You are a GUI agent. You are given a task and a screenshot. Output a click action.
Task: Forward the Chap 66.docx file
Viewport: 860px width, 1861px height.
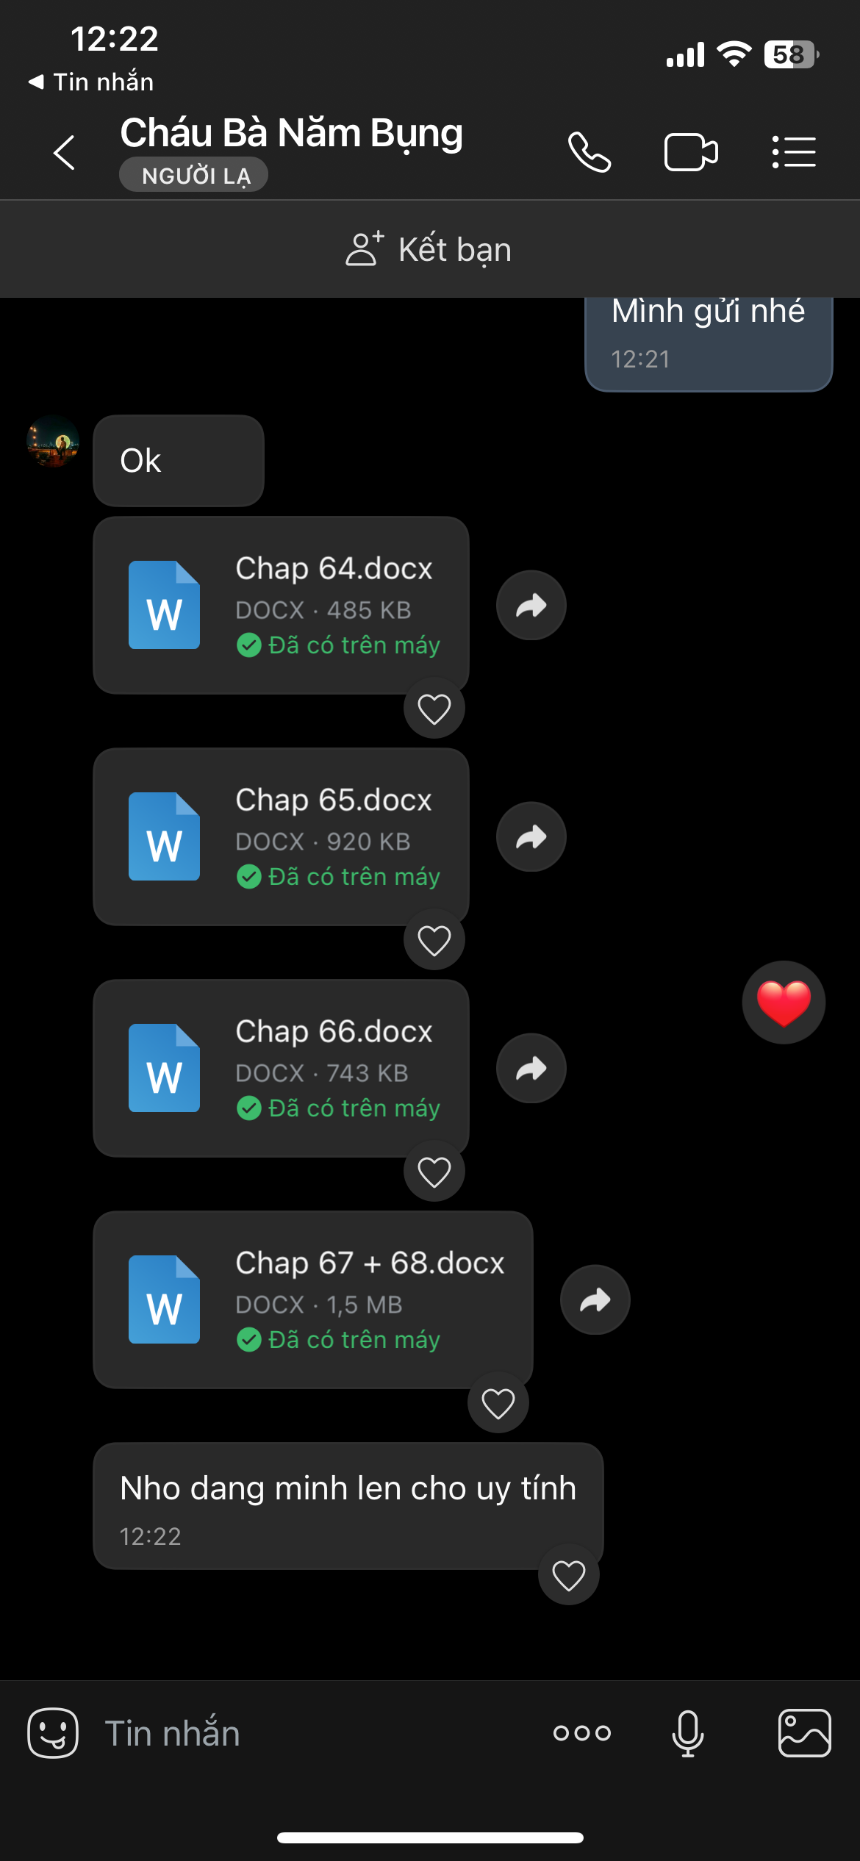531,1068
